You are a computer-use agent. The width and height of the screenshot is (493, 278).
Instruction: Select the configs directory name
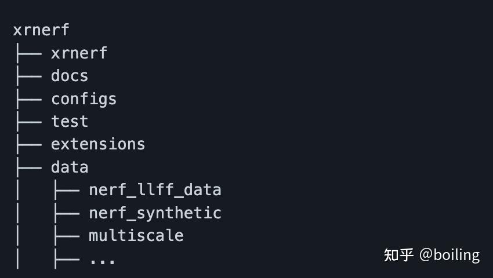84,99
